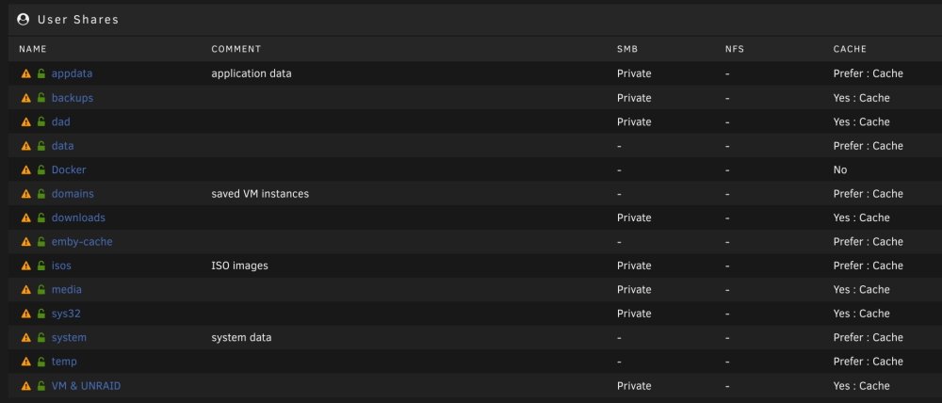The image size is (942, 403).
Task: Click the User Shares header person icon
Action: [x=24, y=19]
